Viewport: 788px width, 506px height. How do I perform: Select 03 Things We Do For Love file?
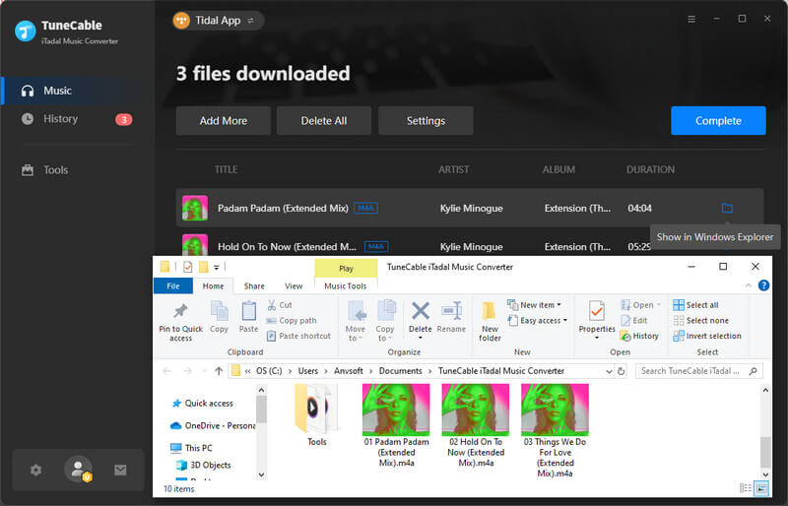[x=555, y=431]
